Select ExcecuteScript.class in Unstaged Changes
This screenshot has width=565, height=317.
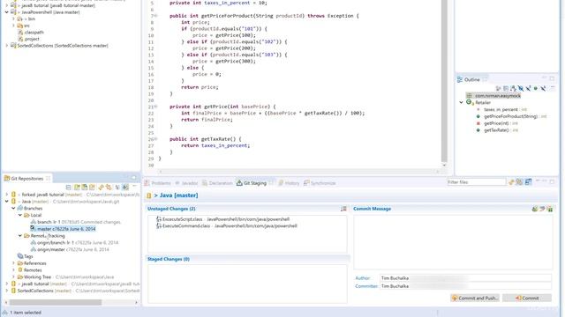[222, 219]
